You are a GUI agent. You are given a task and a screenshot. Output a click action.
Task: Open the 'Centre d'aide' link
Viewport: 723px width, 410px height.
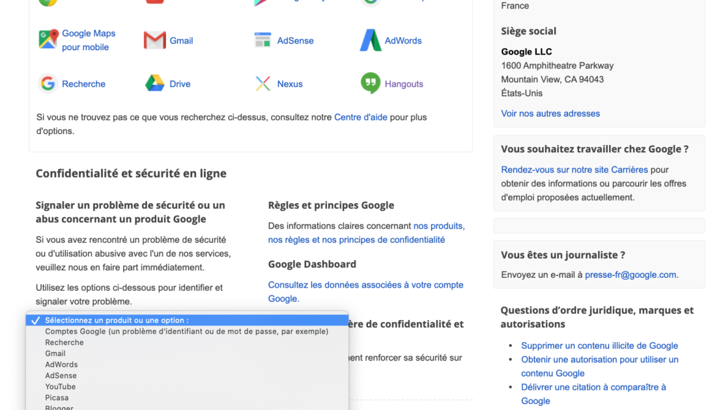point(361,117)
